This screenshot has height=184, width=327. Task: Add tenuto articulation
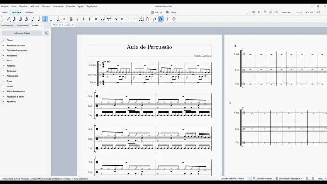coord(128,19)
